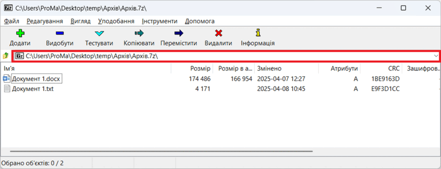
Task: Open the Допомога menu
Action: click(200, 21)
